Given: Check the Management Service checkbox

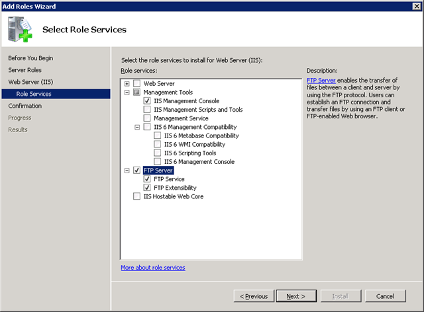Looking at the screenshot, I should pos(147,118).
